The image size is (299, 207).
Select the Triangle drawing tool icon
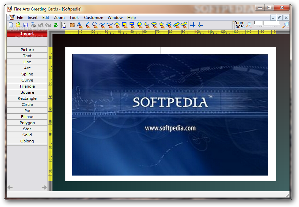tap(117, 25)
